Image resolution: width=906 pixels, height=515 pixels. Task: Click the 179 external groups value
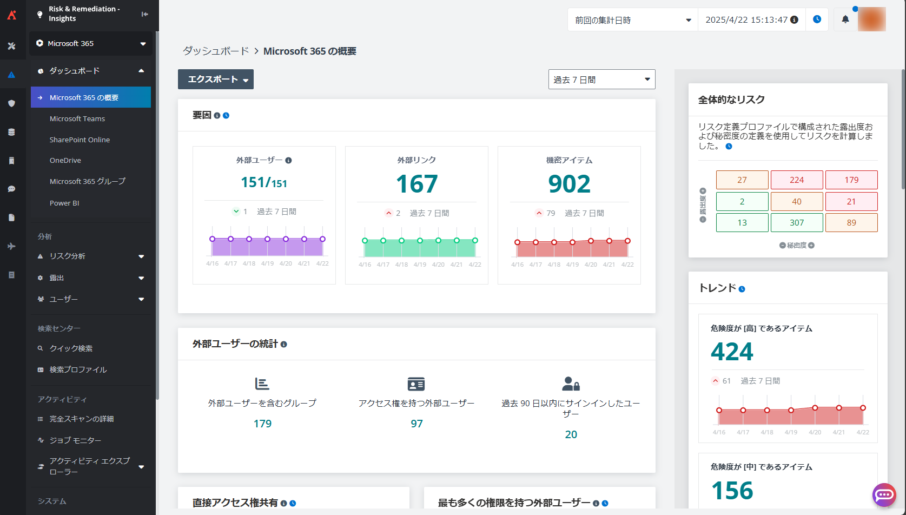(262, 424)
